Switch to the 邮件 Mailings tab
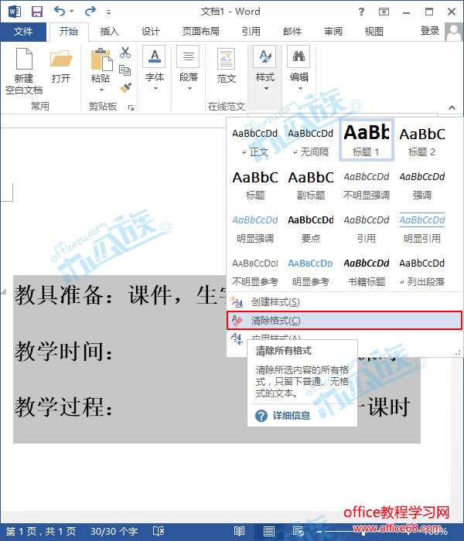The image size is (464, 541). tap(292, 32)
